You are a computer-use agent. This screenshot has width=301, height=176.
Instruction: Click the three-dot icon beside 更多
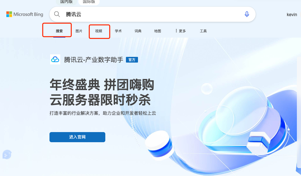click(176, 31)
